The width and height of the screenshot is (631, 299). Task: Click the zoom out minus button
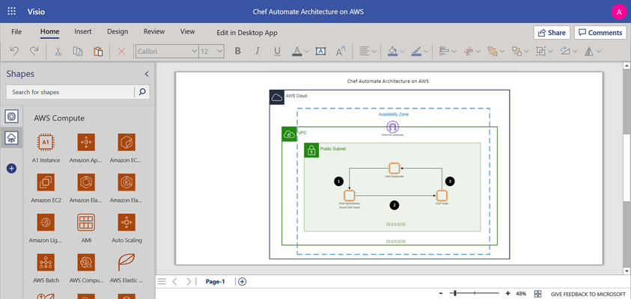441,293
